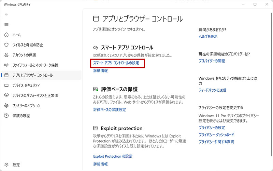Click 詳細情報 under Exploit protection
Image resolution: width=273 pixels, height=171 pixels.
click(100, 164)
